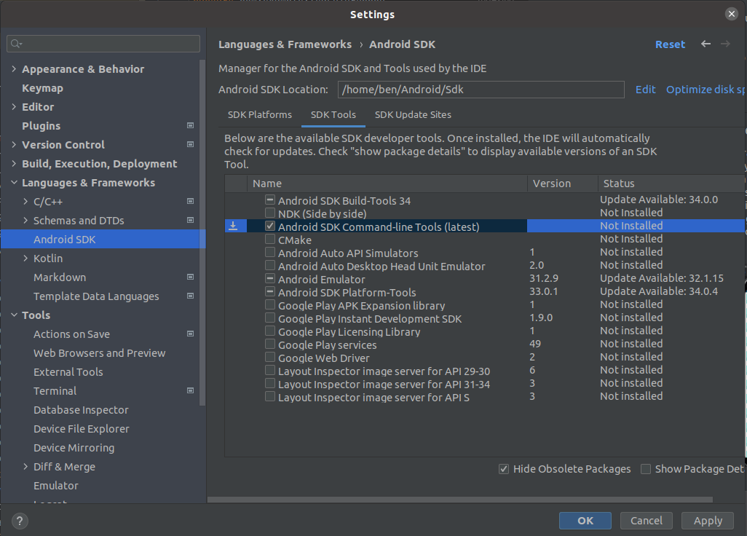Click Optimize disk space link
The height and width of the screenshot is (536, 747).
(705, 90)
